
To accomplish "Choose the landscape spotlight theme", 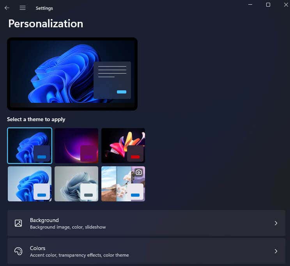I will point(123,184).
